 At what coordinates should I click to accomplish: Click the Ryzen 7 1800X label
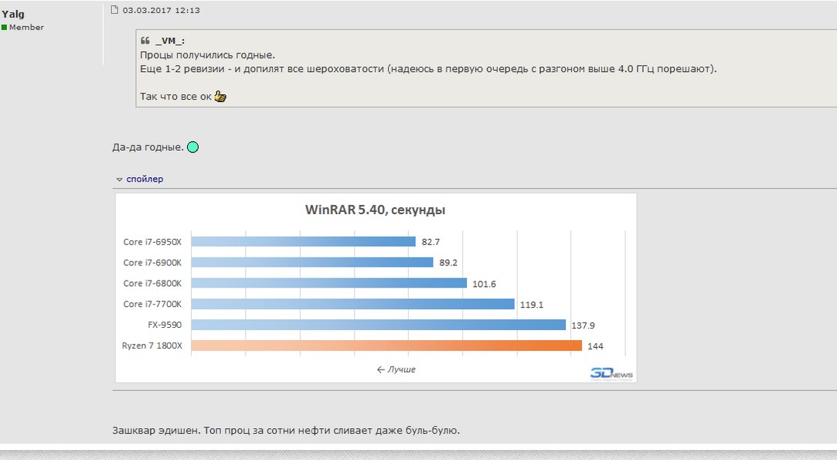[151, 346]
